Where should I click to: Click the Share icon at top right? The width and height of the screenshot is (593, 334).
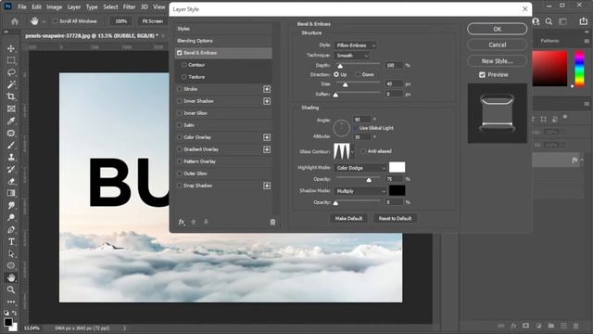583,21
